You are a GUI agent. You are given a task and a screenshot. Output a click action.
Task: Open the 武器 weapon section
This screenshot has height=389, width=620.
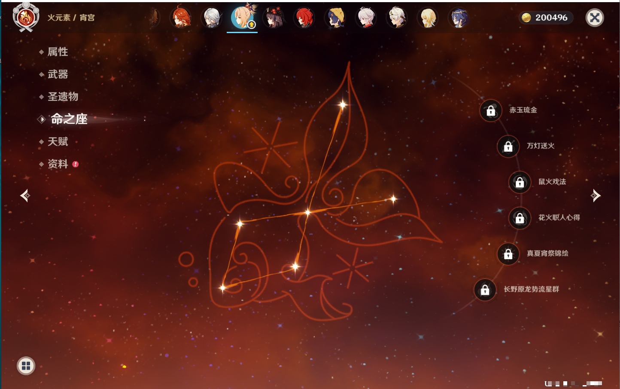click(58, 74)
